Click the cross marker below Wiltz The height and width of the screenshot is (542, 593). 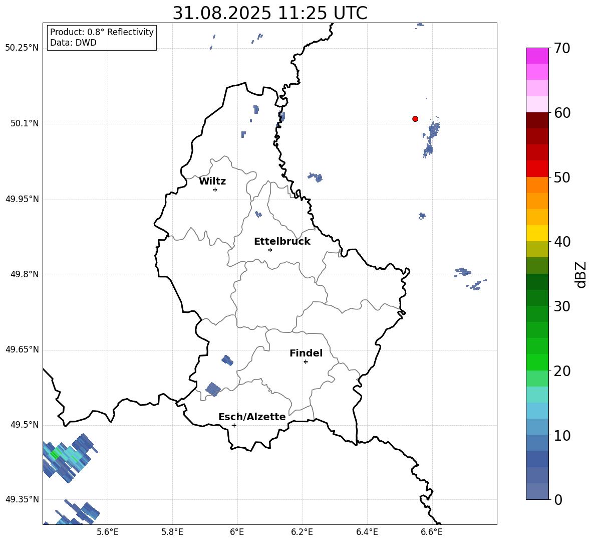215,190
